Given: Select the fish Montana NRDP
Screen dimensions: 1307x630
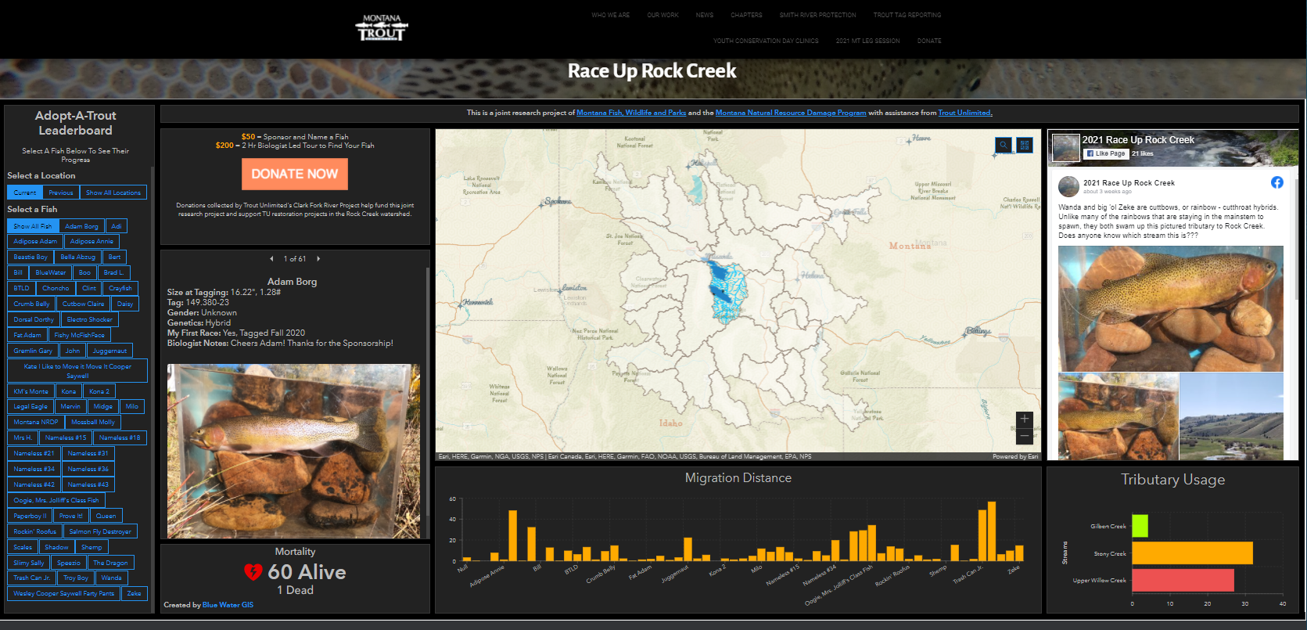Looking at the screenshot, I should coord(36,423).
